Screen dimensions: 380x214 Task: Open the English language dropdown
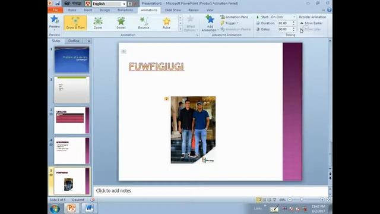[x=124, y=4]
